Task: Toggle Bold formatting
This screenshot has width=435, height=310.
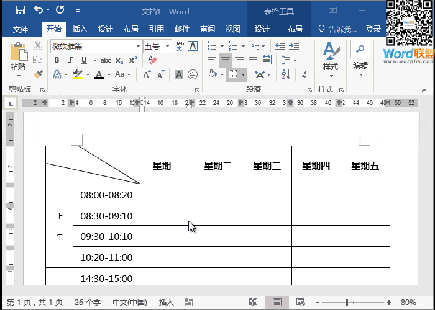Action: point(57,60)
